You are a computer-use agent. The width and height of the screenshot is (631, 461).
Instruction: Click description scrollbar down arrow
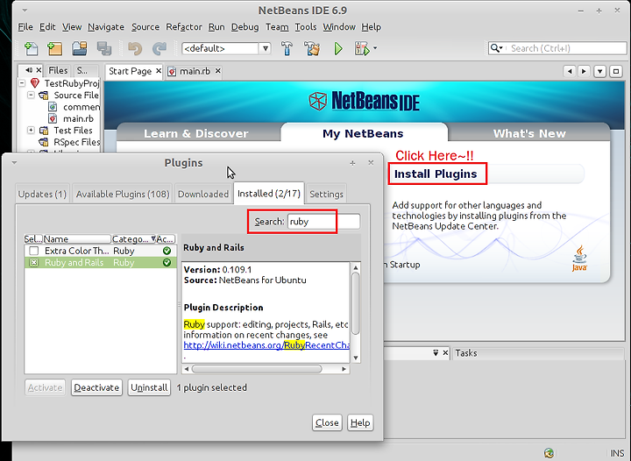(355, 358)
